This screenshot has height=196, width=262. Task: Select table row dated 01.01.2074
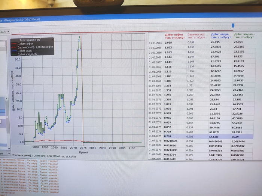tap(202, 127)
